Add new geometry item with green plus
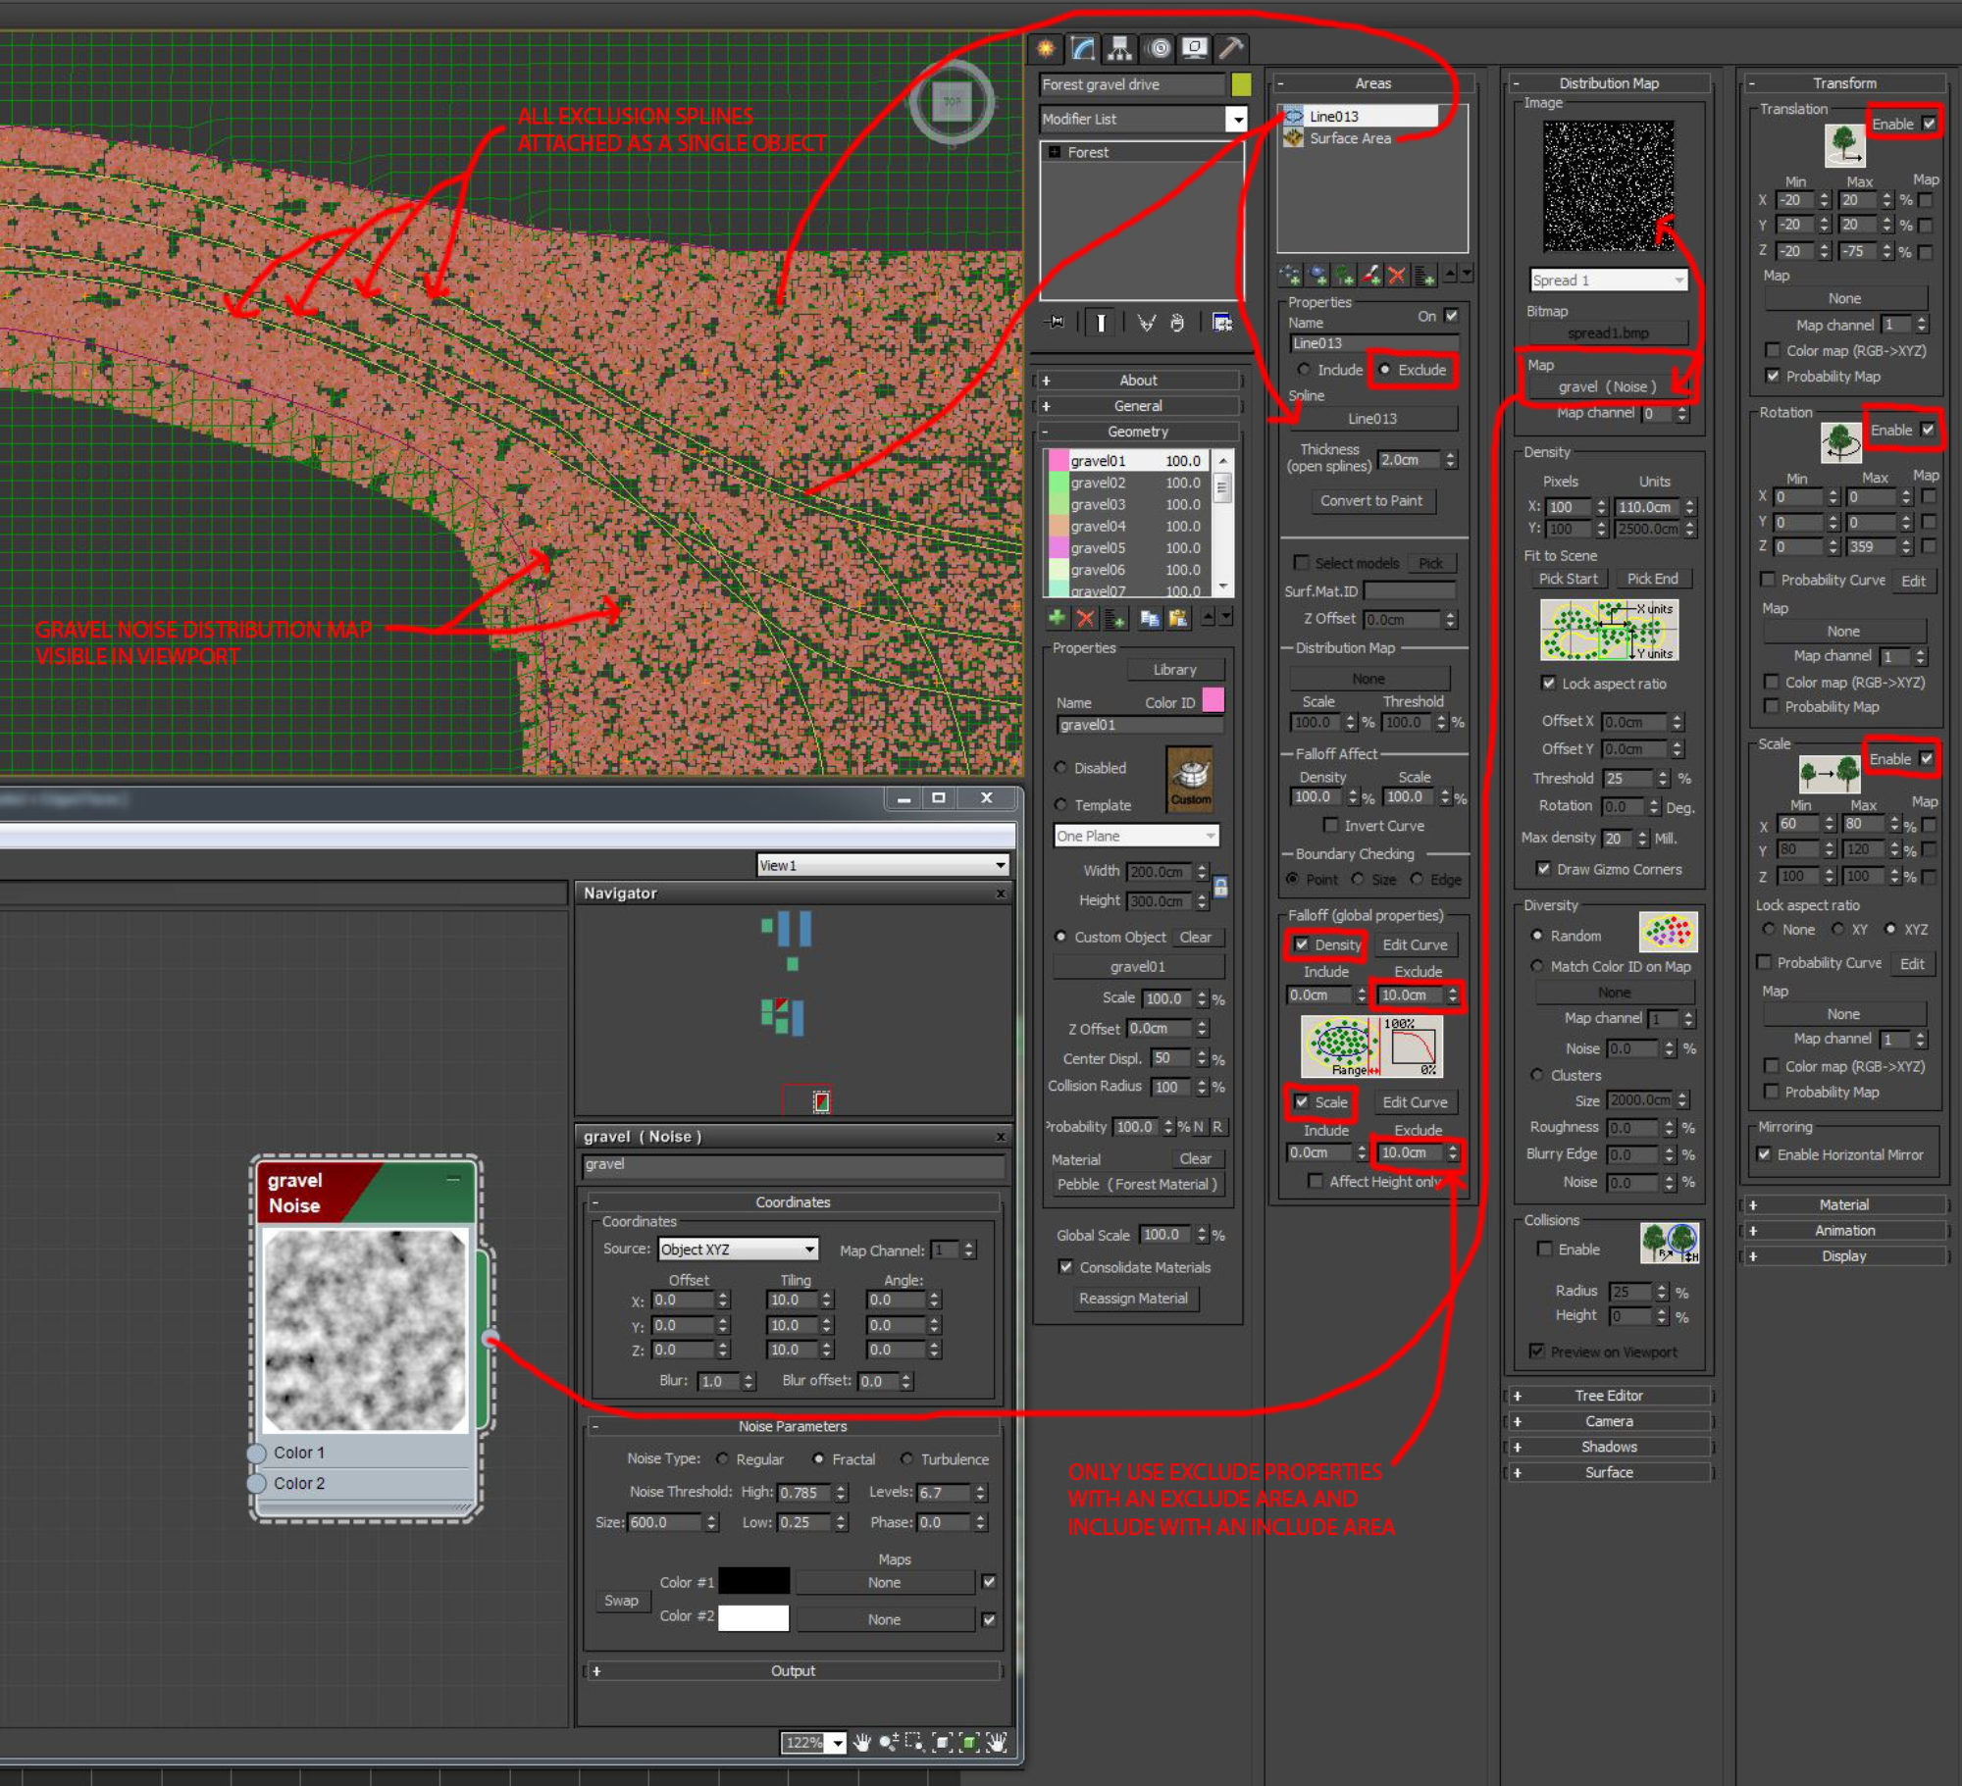This screenshot has height=1786, width=1962. click(1057, 618)
